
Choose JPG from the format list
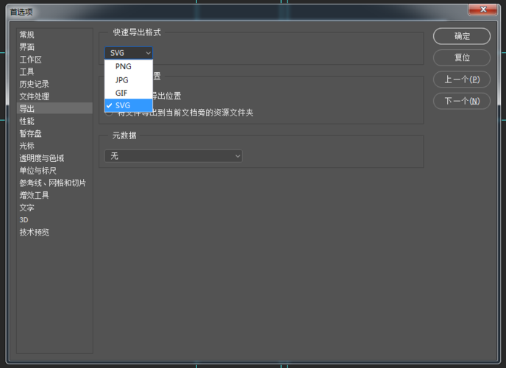pos(129,79)
